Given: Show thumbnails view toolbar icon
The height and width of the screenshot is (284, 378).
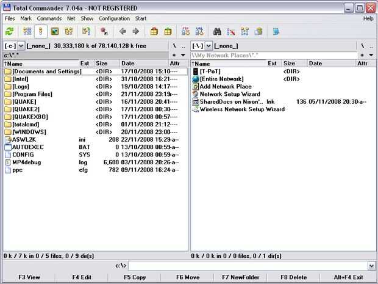Looking at the screenshot, I should [x=55, y=31].
